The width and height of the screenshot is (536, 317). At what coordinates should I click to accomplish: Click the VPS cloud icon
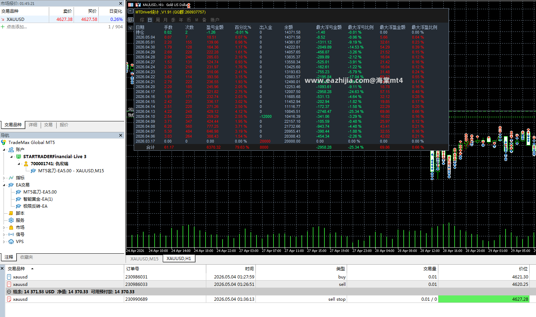(x=11, y=241)
